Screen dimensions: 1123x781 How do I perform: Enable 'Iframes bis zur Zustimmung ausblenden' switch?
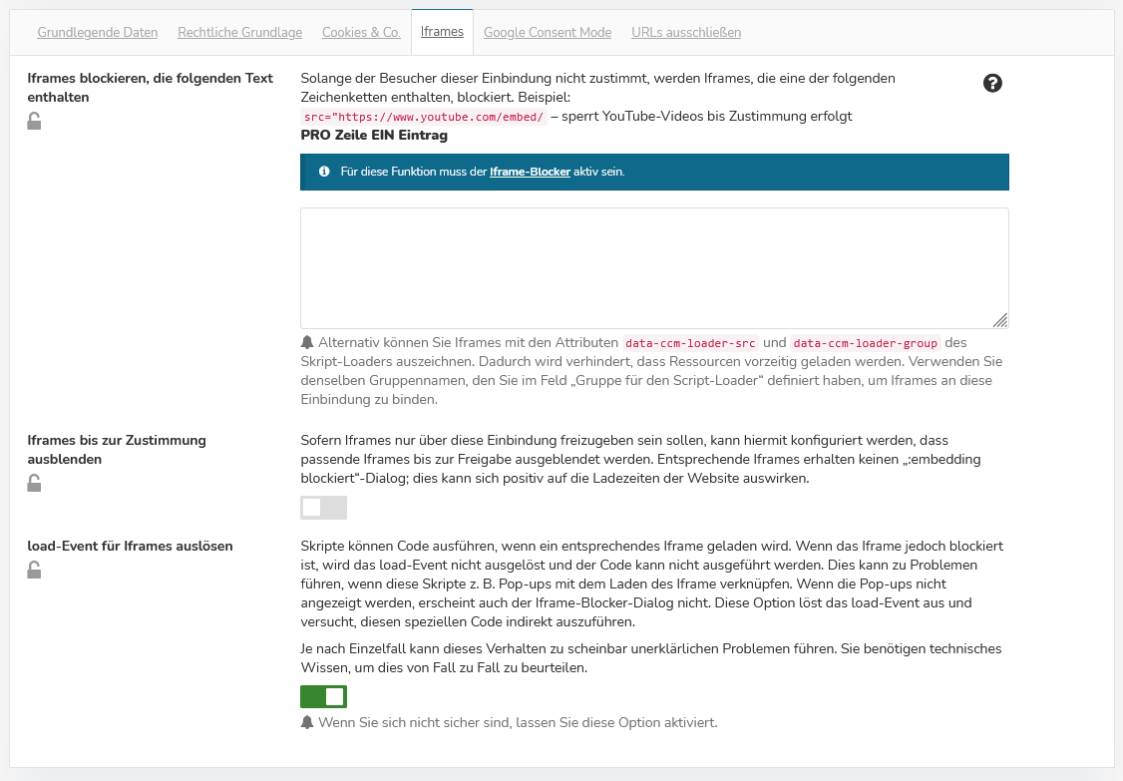coord(323,508)
